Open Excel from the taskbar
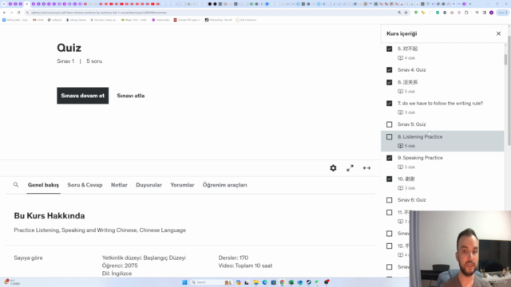This screenshot has height=287, width=511. [x=291, y=282]
